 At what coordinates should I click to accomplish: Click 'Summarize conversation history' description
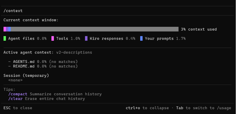pyautogui.click(x=66, y=94)
